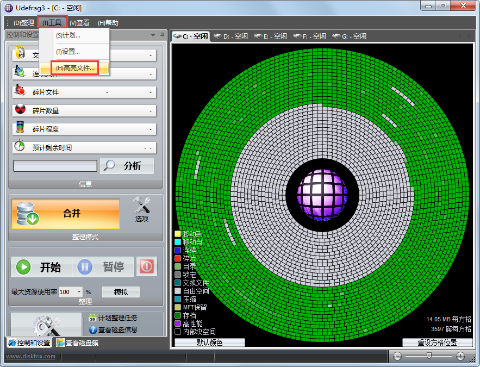
Task: Switch to the 查看磁盘簇 tab
Action: point(83,343)
